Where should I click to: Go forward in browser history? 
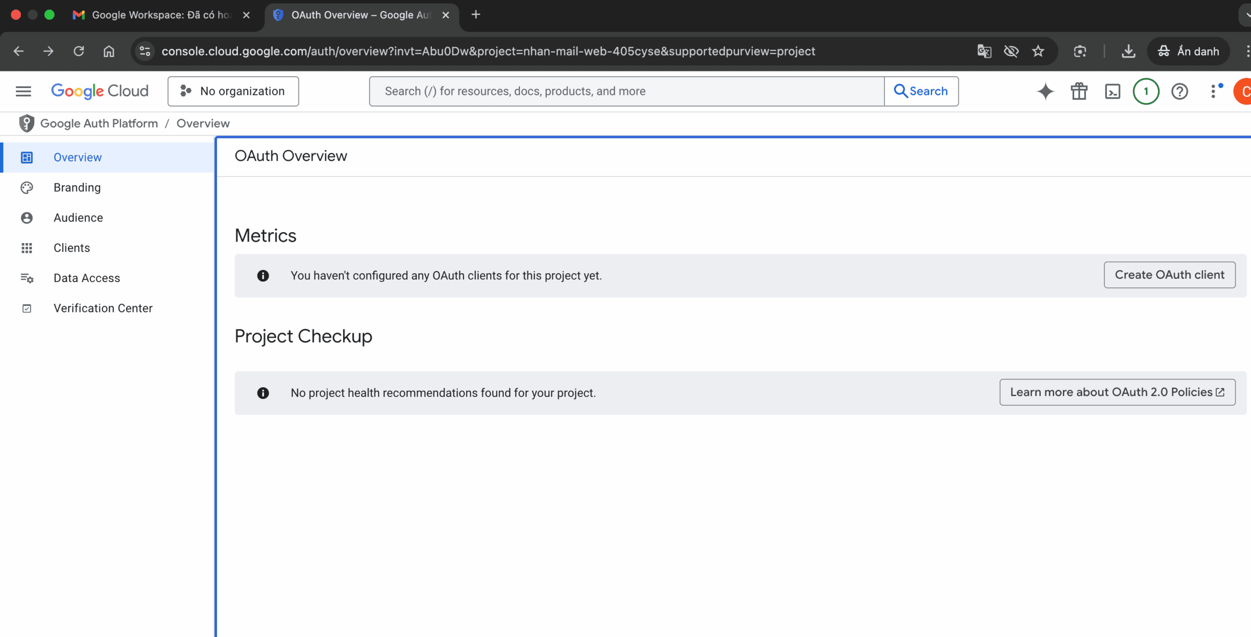[48, 51]
